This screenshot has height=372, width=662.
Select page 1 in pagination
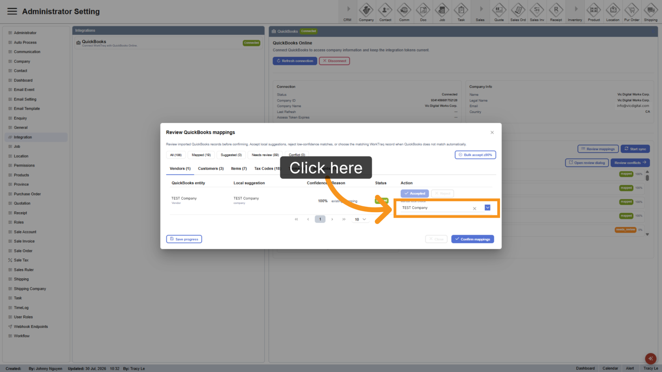(x=320, y=219)
